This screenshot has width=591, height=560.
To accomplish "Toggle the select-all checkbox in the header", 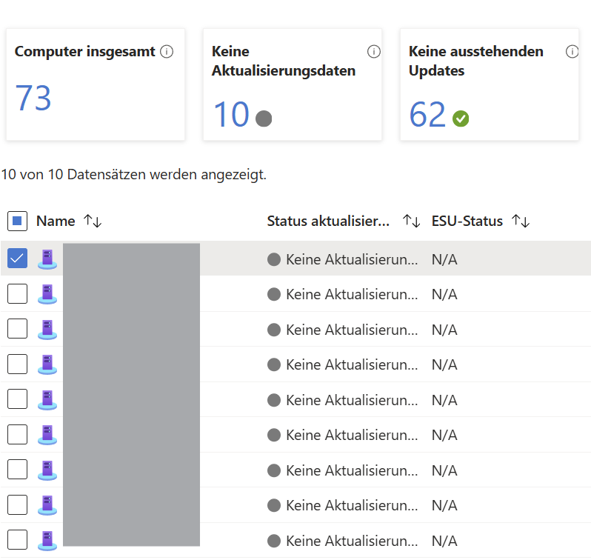I will 17,221.
